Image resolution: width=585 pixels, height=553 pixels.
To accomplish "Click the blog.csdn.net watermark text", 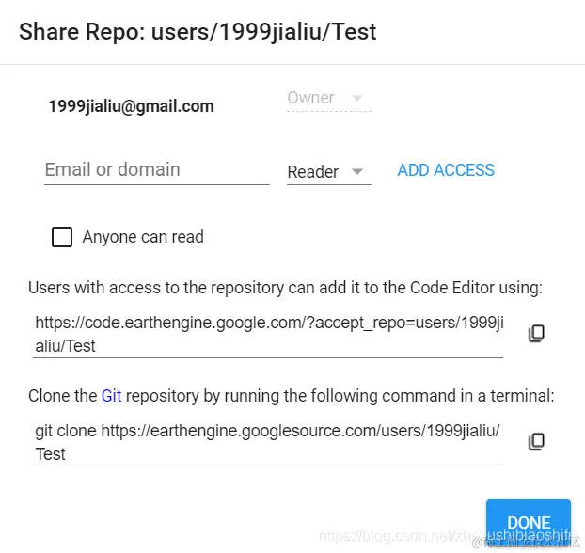I will click(444, 536).
